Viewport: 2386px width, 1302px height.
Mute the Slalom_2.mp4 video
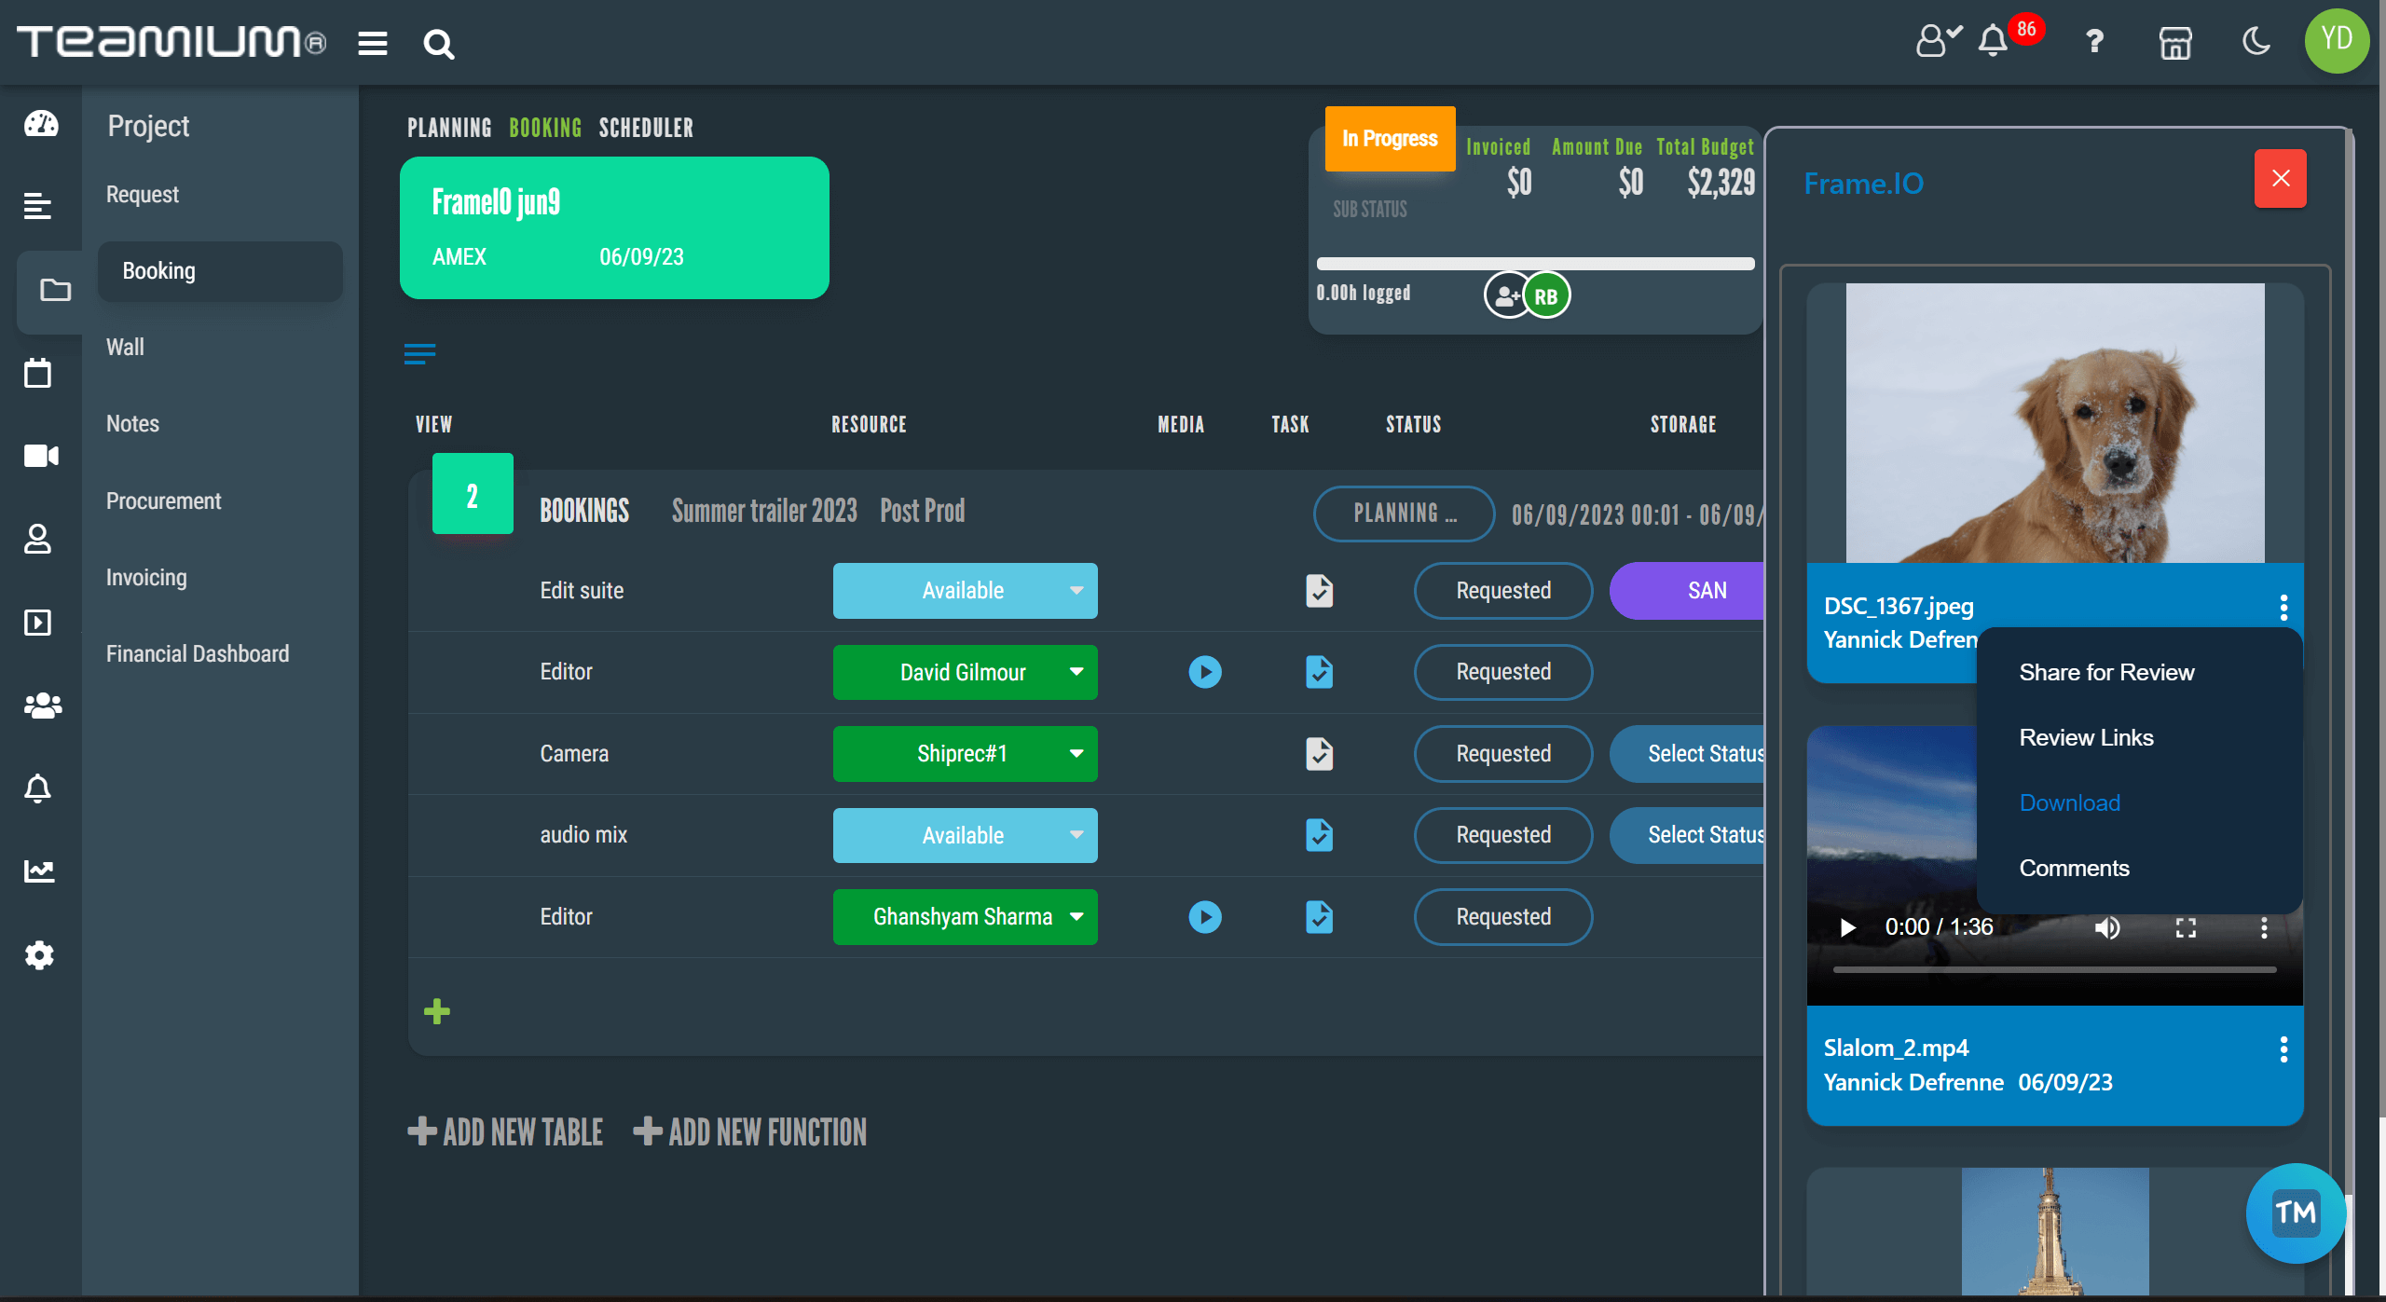coord(2106,927)
